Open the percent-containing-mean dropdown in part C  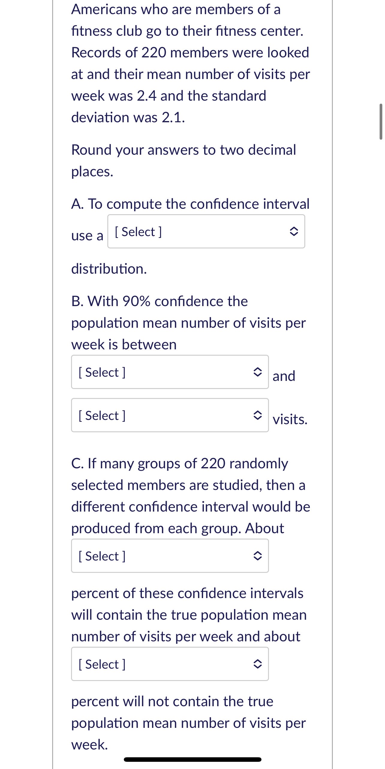pos(170,556)
